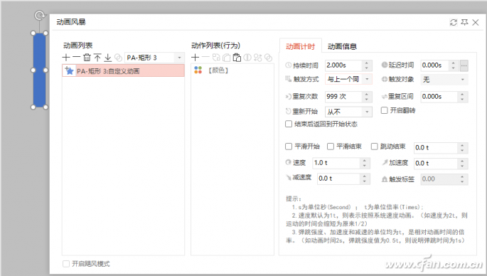Close the 动画风暴 panel
Image resolution: width=487 pixels, height=276 pixels.
pyautogui.click(x=476, y=22)
